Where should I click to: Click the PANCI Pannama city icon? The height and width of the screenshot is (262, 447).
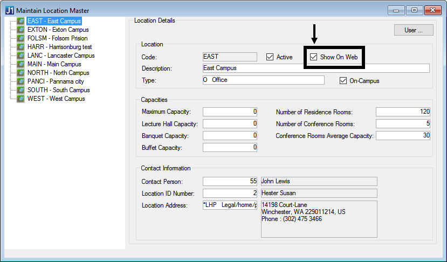20,81
